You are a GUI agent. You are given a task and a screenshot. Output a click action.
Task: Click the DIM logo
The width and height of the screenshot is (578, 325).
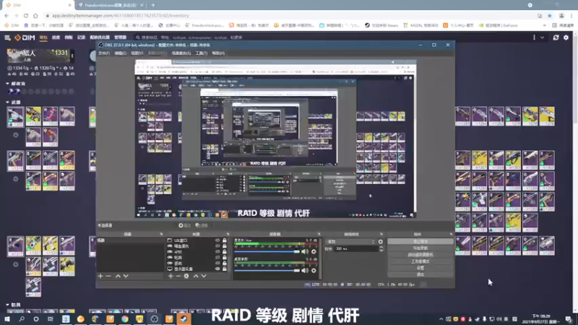click(x=25, y=38)
